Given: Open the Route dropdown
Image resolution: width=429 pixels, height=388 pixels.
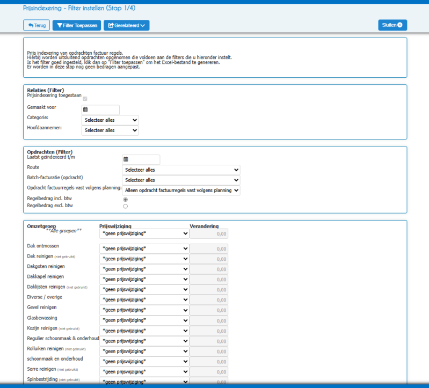Looking at the screenshot, I should (181, 170).
